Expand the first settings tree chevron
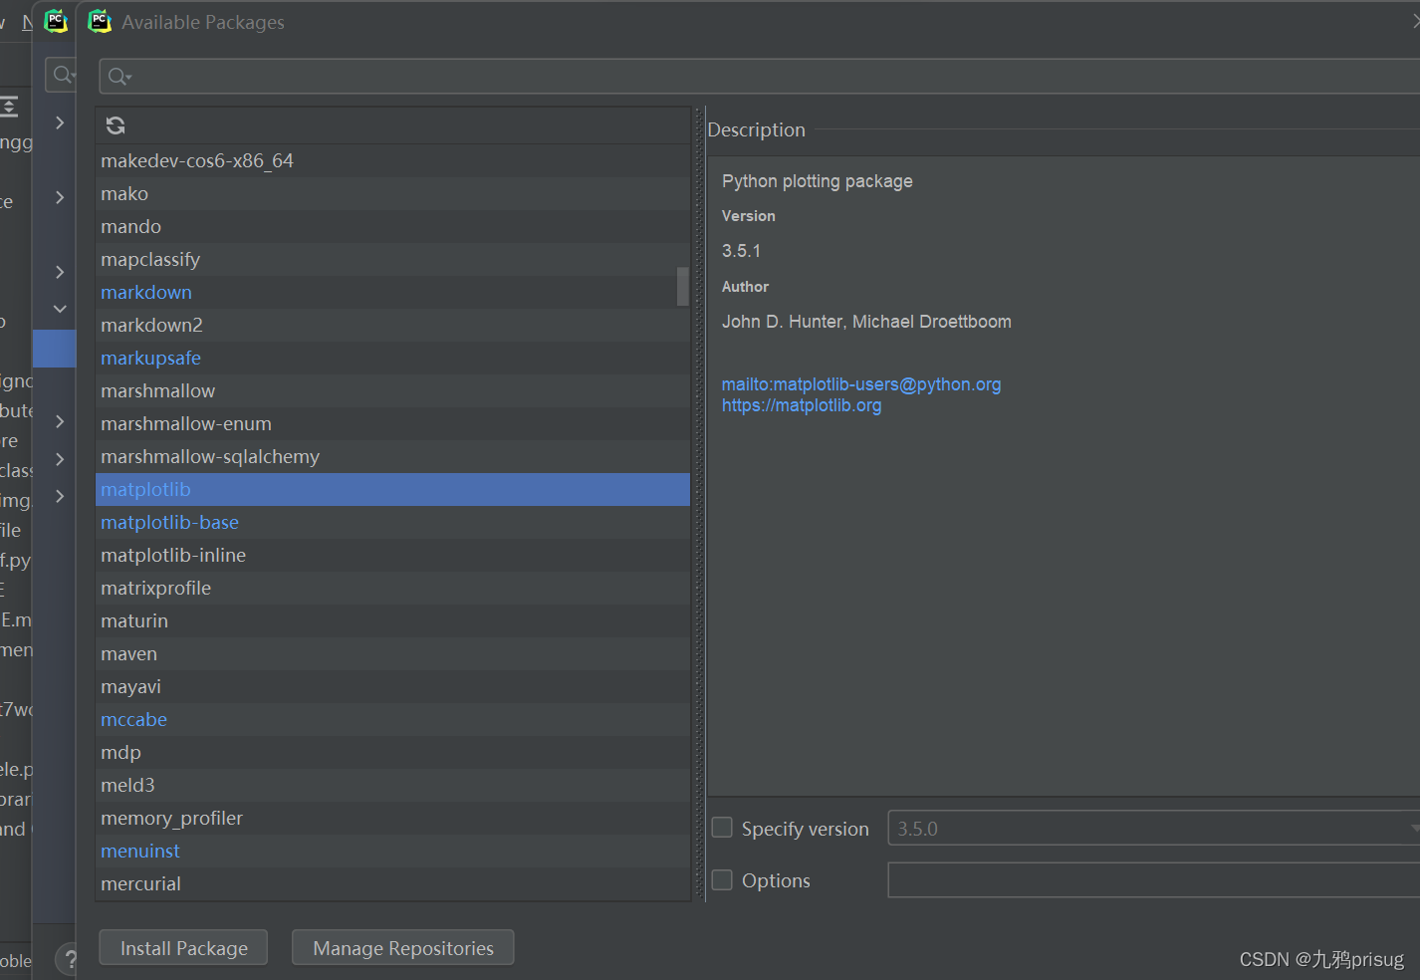 [60, 122]
